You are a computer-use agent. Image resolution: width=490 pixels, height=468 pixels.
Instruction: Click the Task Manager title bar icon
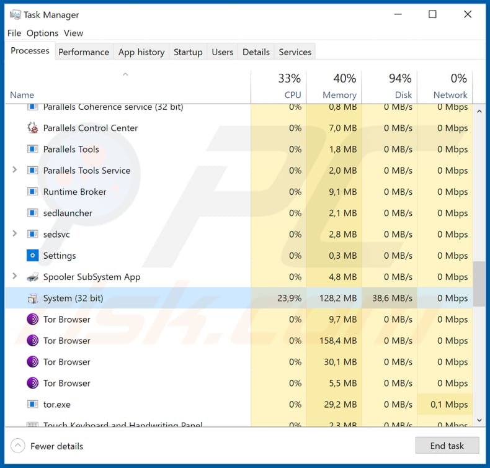pyautogui.click(x=15, y=14)
